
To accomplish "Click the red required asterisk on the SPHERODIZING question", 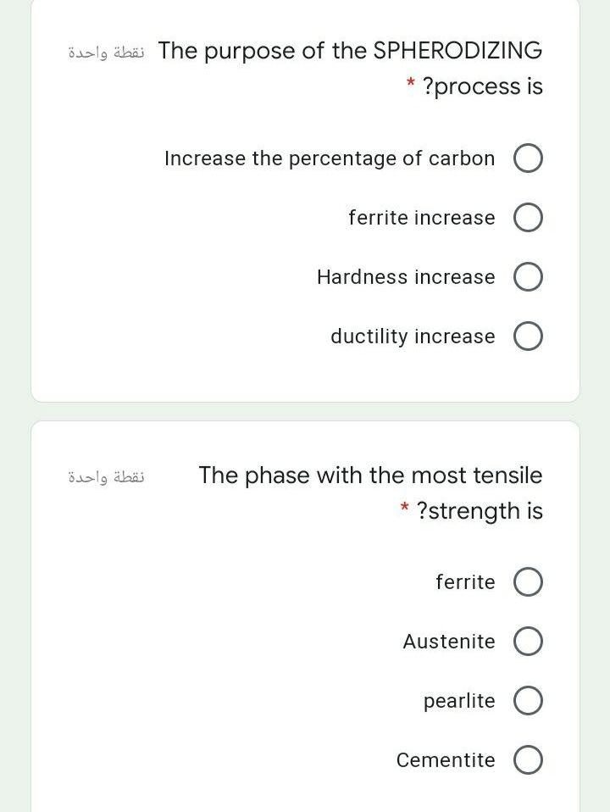I will [410, 85].
